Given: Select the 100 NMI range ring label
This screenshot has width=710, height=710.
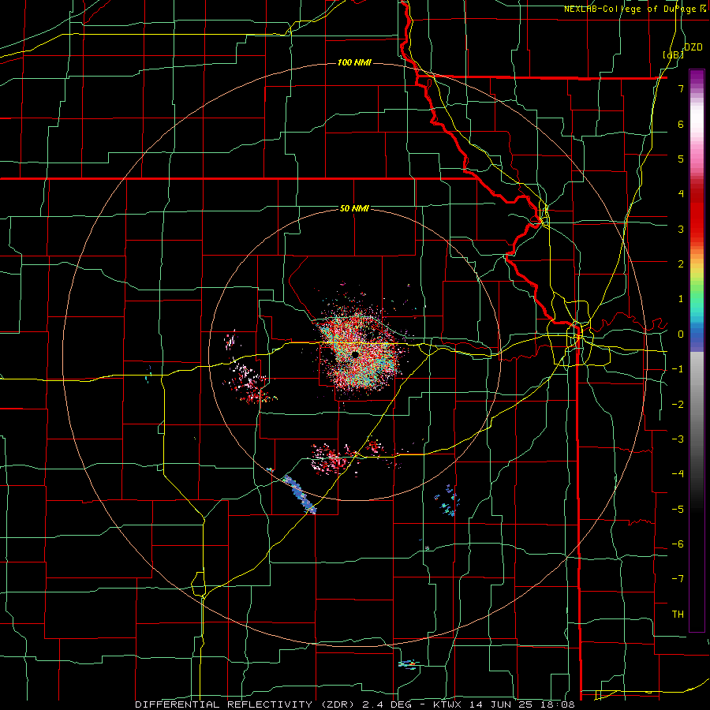Looking at the screenshot, I should click(x=354, y=62).
